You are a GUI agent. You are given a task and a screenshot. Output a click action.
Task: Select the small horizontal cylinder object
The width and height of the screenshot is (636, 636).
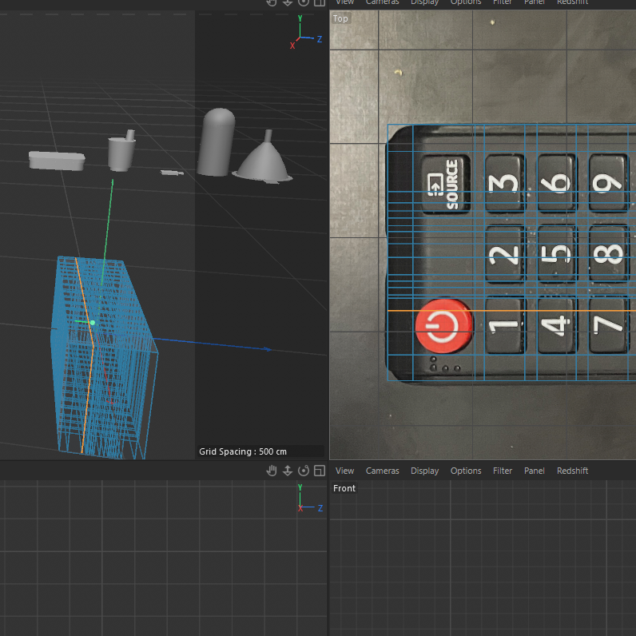coord(172,173)
